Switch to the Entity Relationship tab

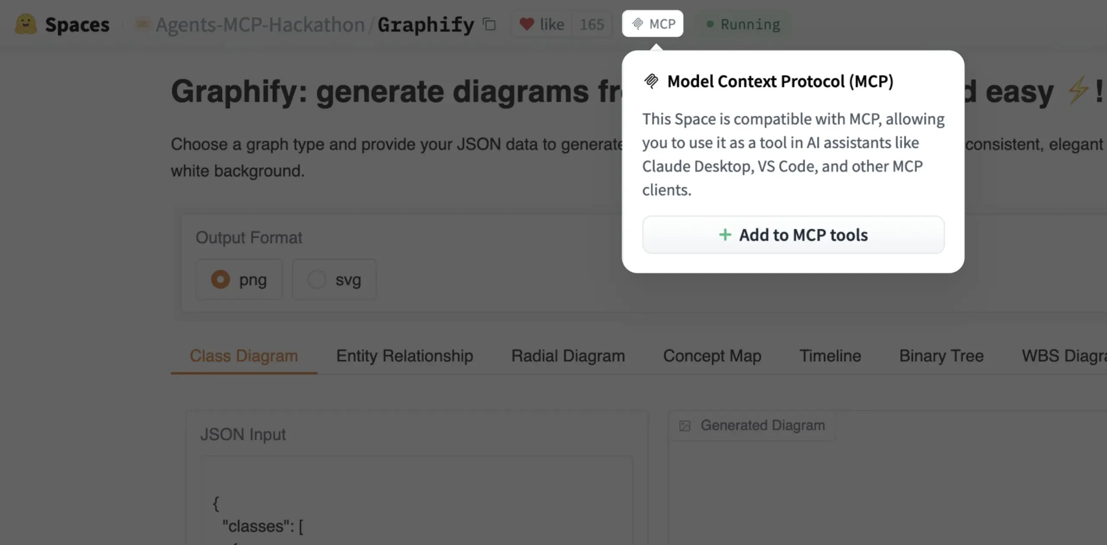pos(405,356)
